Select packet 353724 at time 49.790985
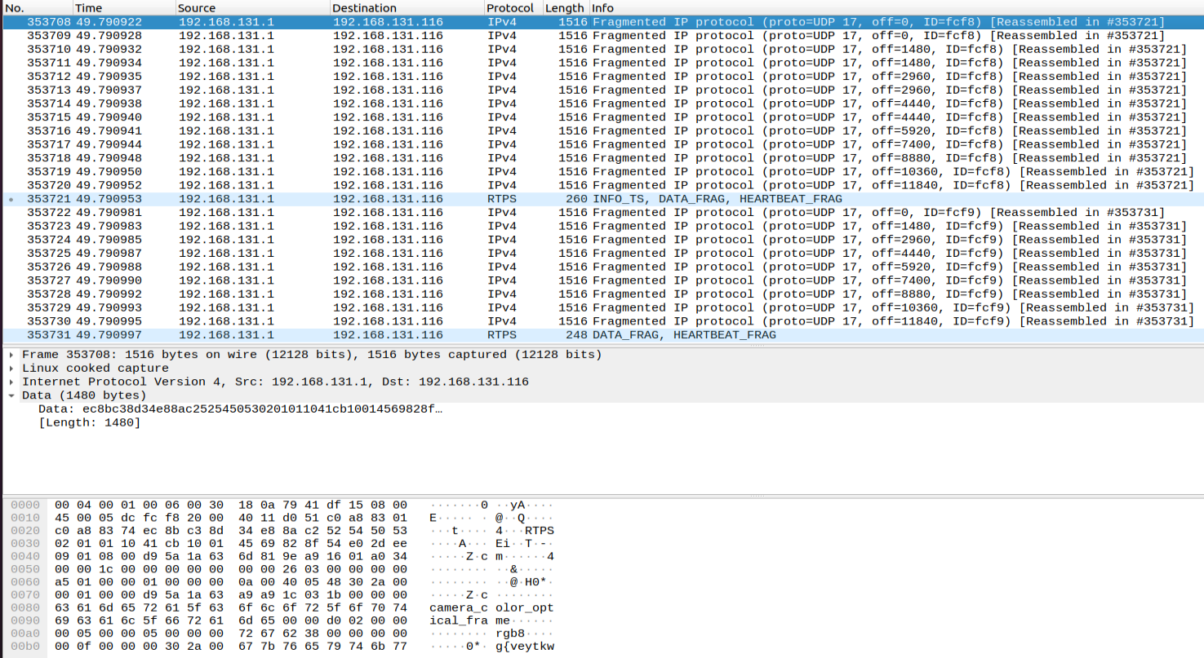The height and width of the screenshot is (658, 1204). click(602, 240)
